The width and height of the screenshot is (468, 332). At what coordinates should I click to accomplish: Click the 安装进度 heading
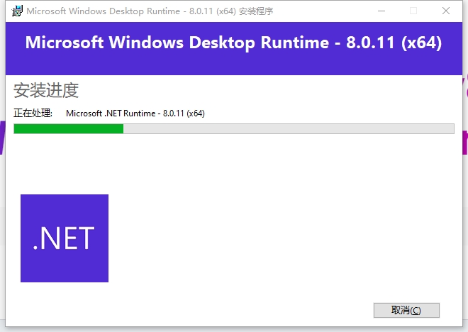coord(46,91)
